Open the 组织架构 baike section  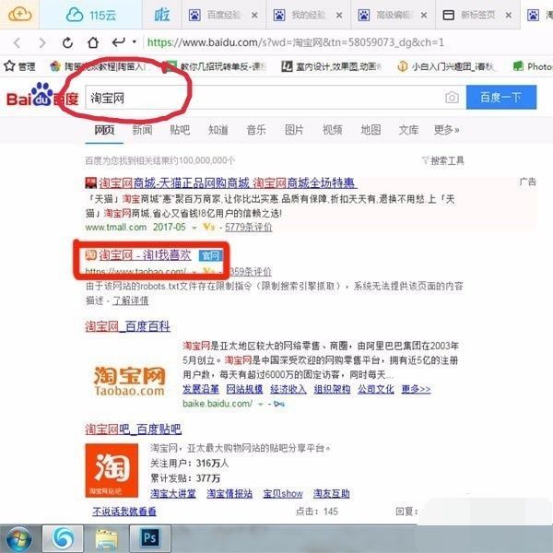tap(332, 389)
